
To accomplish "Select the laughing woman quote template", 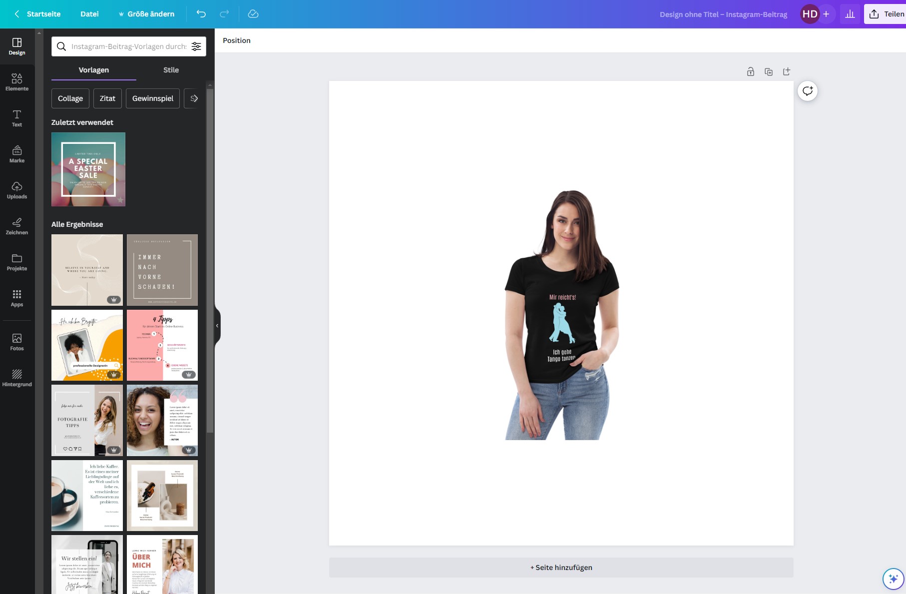I will point(162,420).
